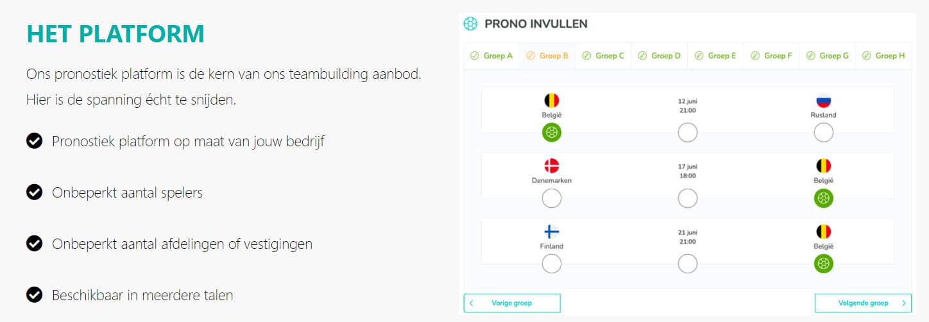This screenshot has width=929, height=322.
Task: Click checkmark icon beside Onbeperkt aantal spelers
Action: 34,192
